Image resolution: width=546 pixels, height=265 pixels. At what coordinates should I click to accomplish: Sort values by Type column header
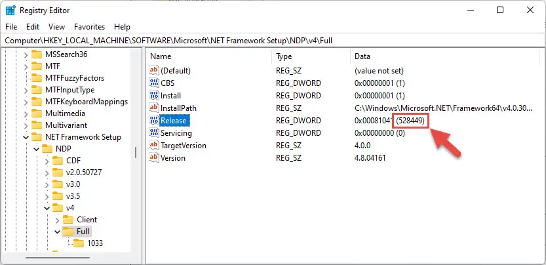coord(311,56)
